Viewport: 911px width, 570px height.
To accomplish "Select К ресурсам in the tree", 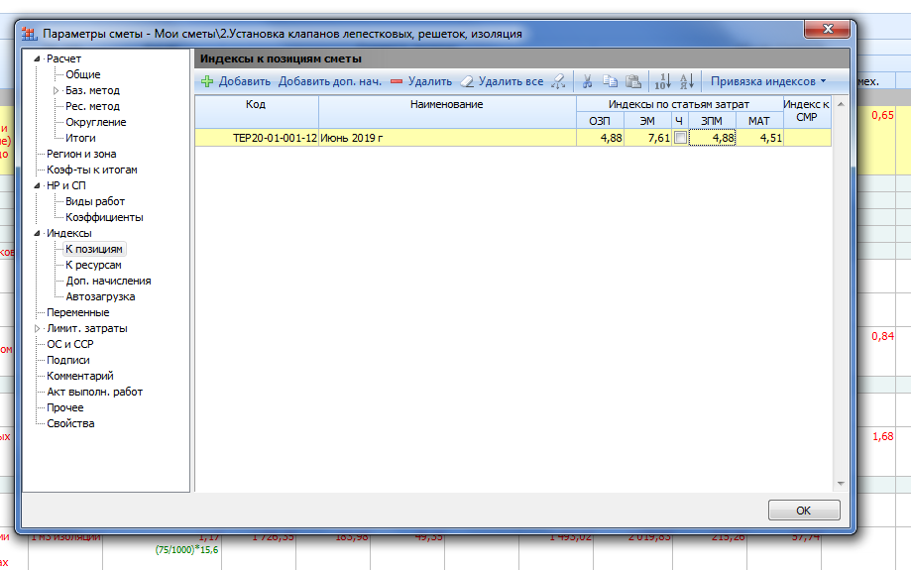I will [93, 265].
